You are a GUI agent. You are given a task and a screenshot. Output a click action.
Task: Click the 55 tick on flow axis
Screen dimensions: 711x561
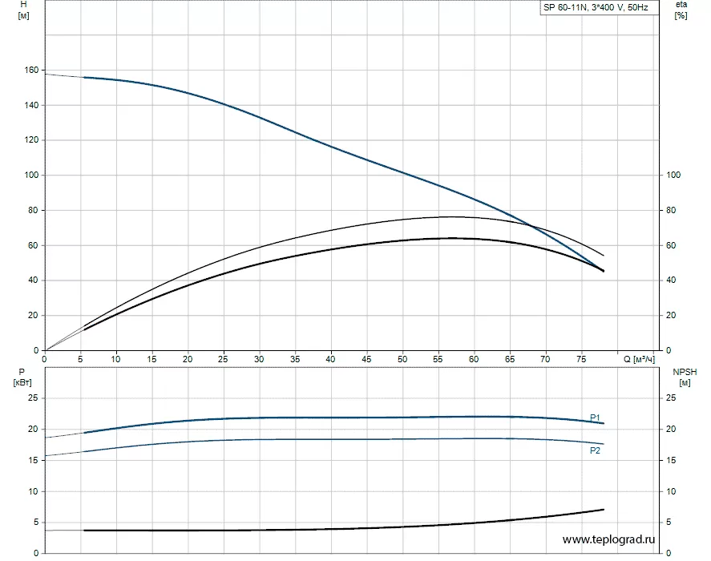coord(438,359)
